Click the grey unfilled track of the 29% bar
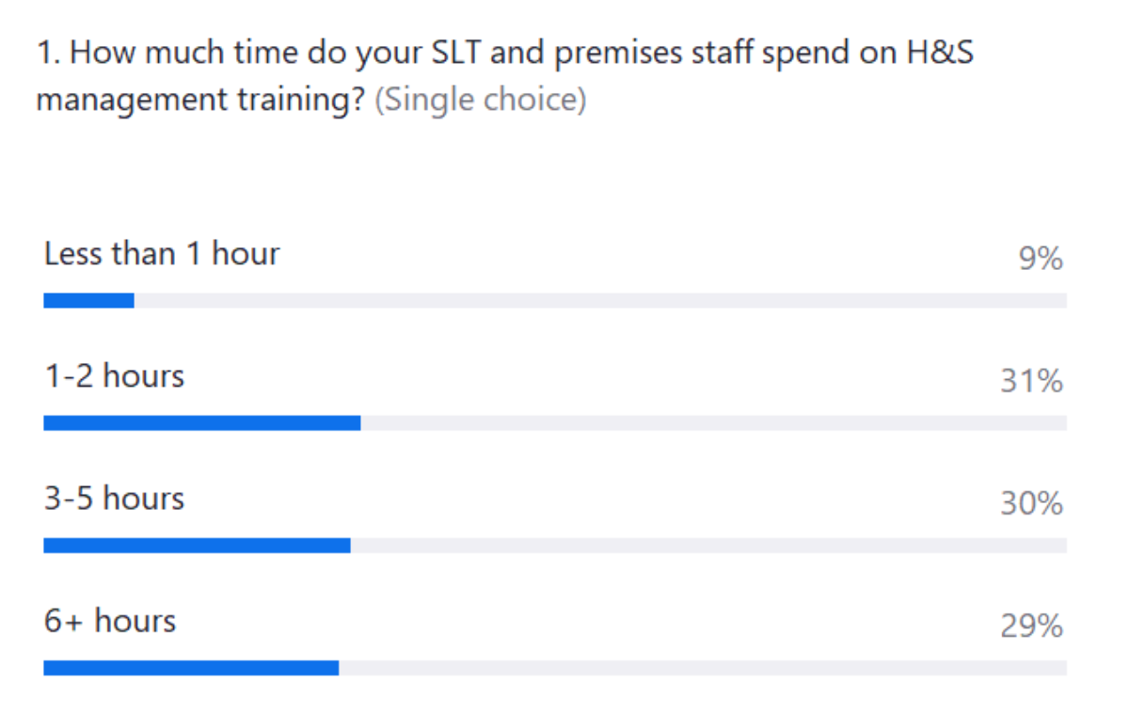Viewport: 1129px width, 728px height. pos(703,668)
